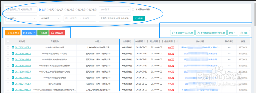This screenshot has width=256, height=93.
Task: Click the 搜索 search button
Action: pyautogui.click(x=139, y=18)
